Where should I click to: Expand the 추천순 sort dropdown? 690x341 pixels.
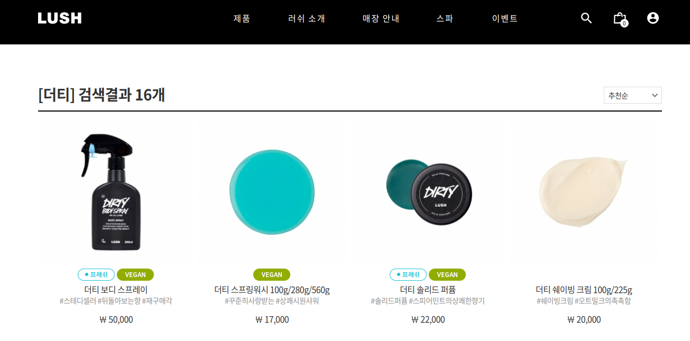(633, 95)
